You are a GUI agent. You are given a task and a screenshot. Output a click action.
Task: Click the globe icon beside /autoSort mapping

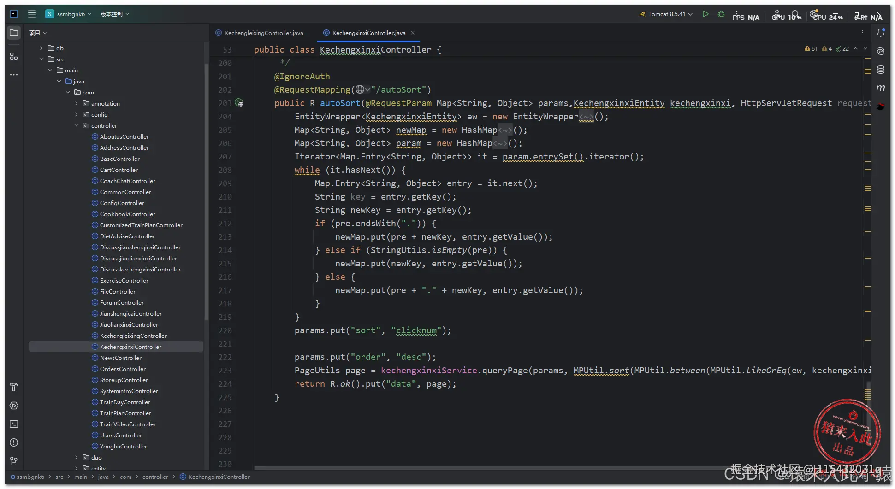(x=360, y=89)
